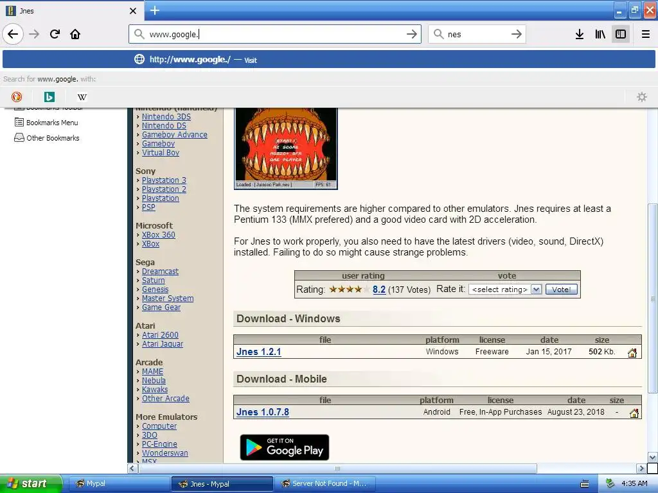Search with the DuckDuckGo engine icon
Screen dimensions: 658x493
click(x=16, y=97)
